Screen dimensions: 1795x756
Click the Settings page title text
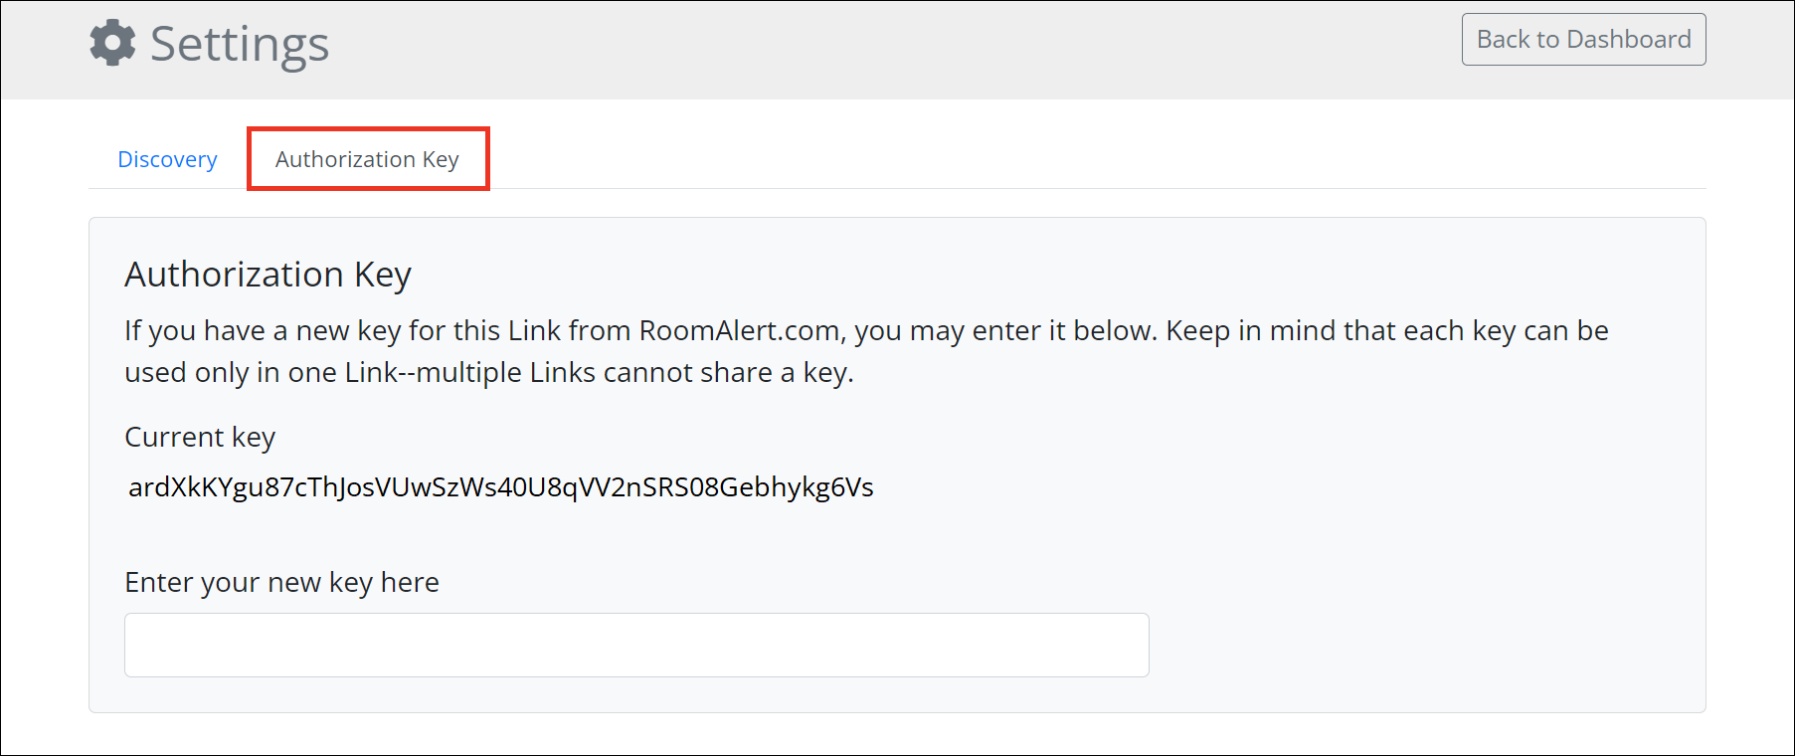240,44
